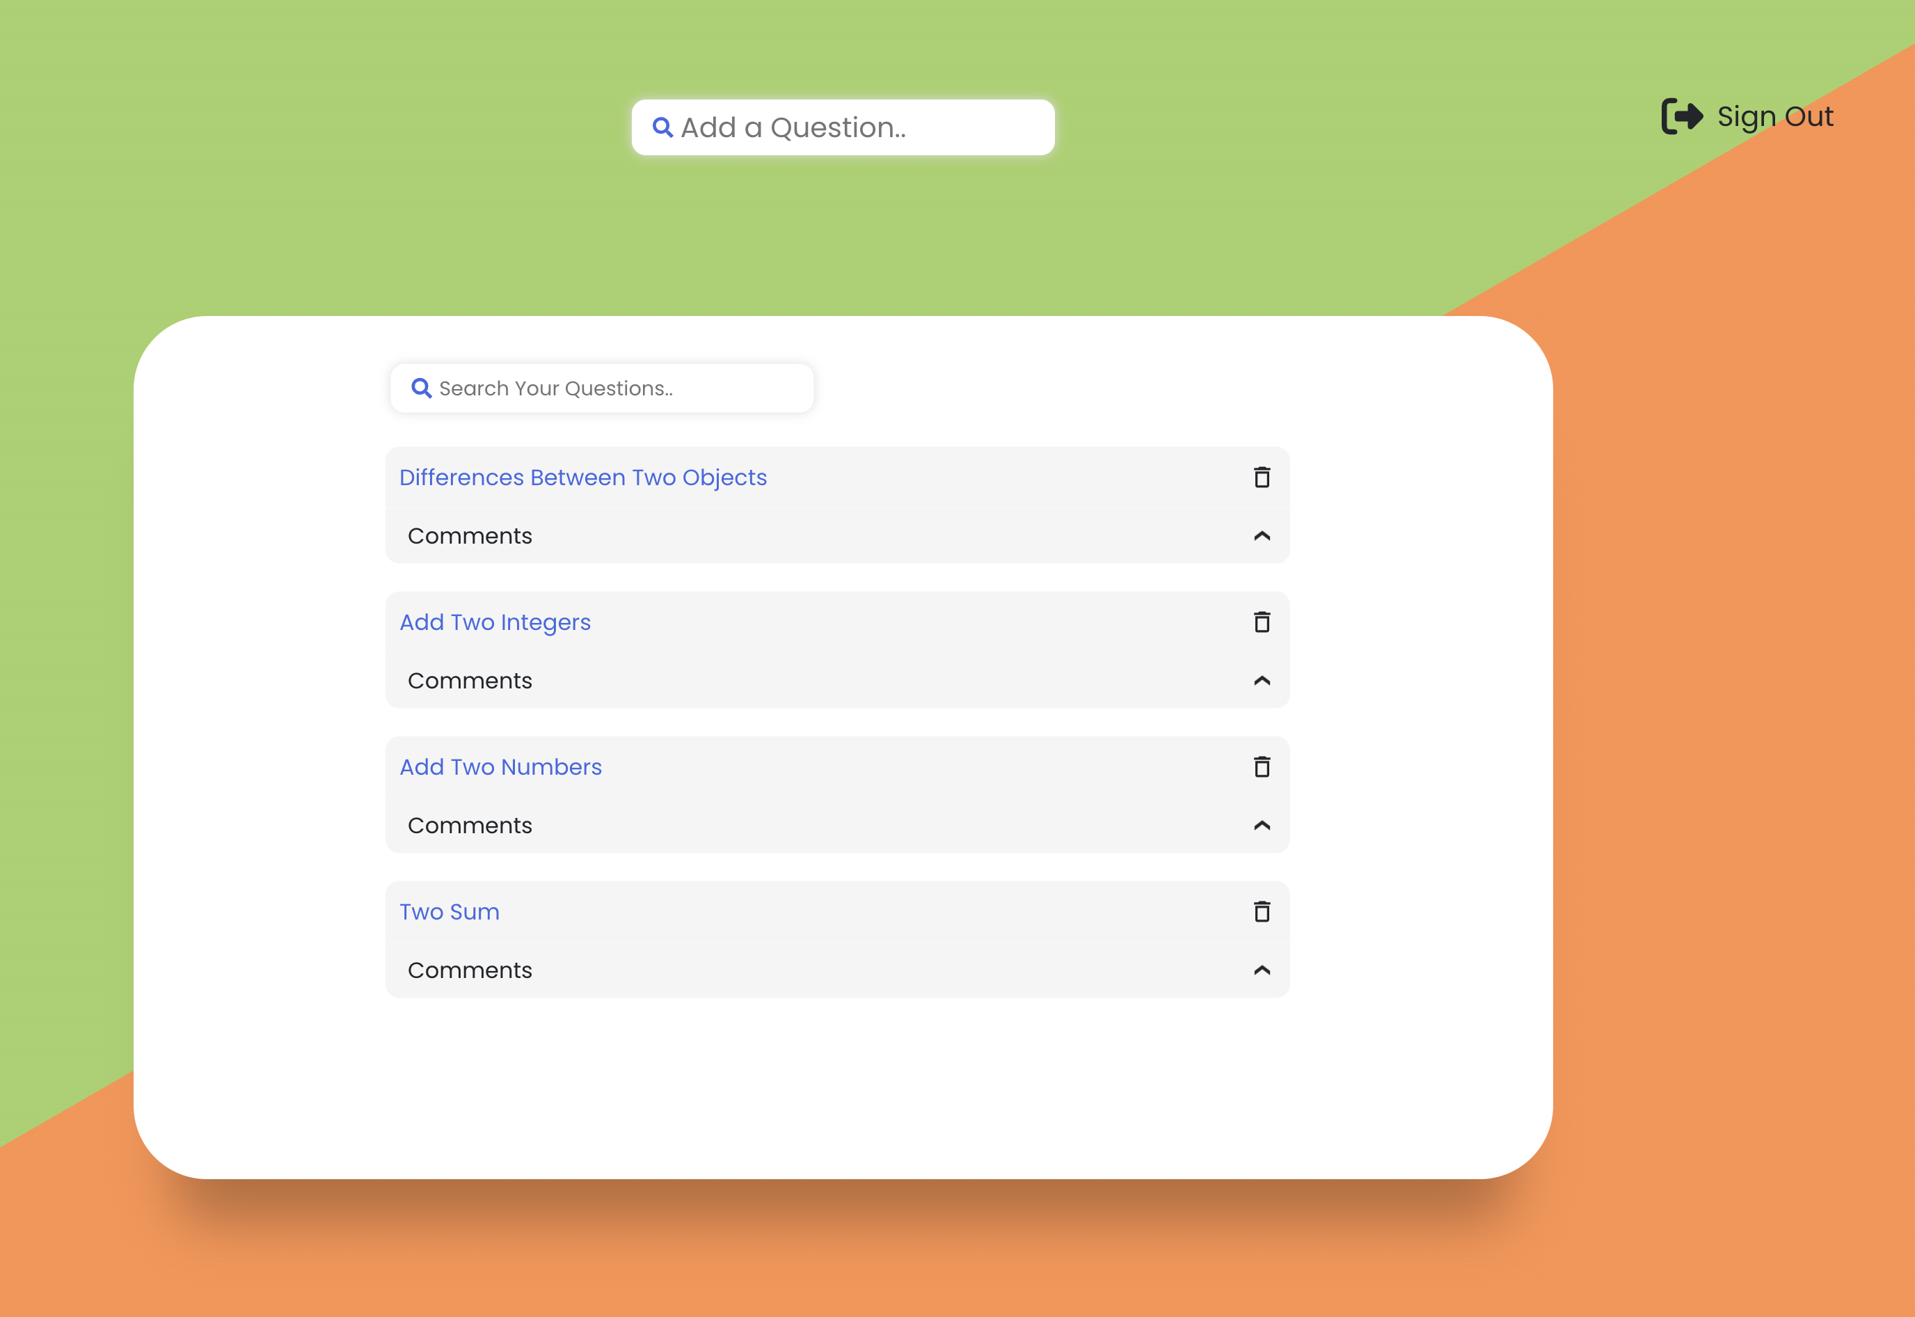The width and height of the screenshot is (1915, 1317).
Task: Remove the Add Two Numbers question
Action: tap(1261, 766)
